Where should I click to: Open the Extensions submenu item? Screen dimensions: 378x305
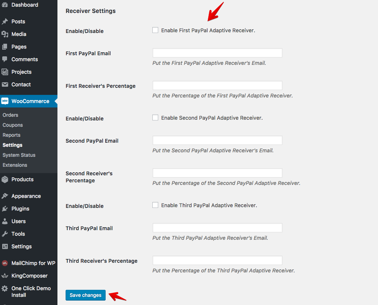(x=14, y=165)
